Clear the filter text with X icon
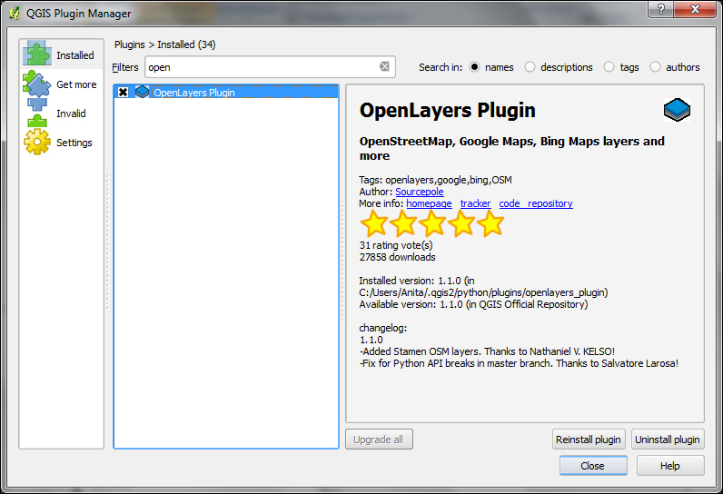The width and height of the screenshot is (723, 494). coord(384,66)
